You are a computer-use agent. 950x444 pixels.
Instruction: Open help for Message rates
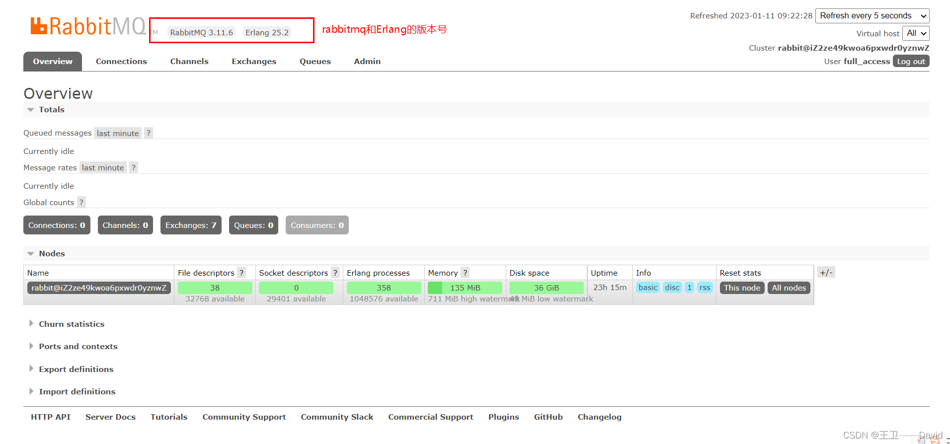pos(133,167)
